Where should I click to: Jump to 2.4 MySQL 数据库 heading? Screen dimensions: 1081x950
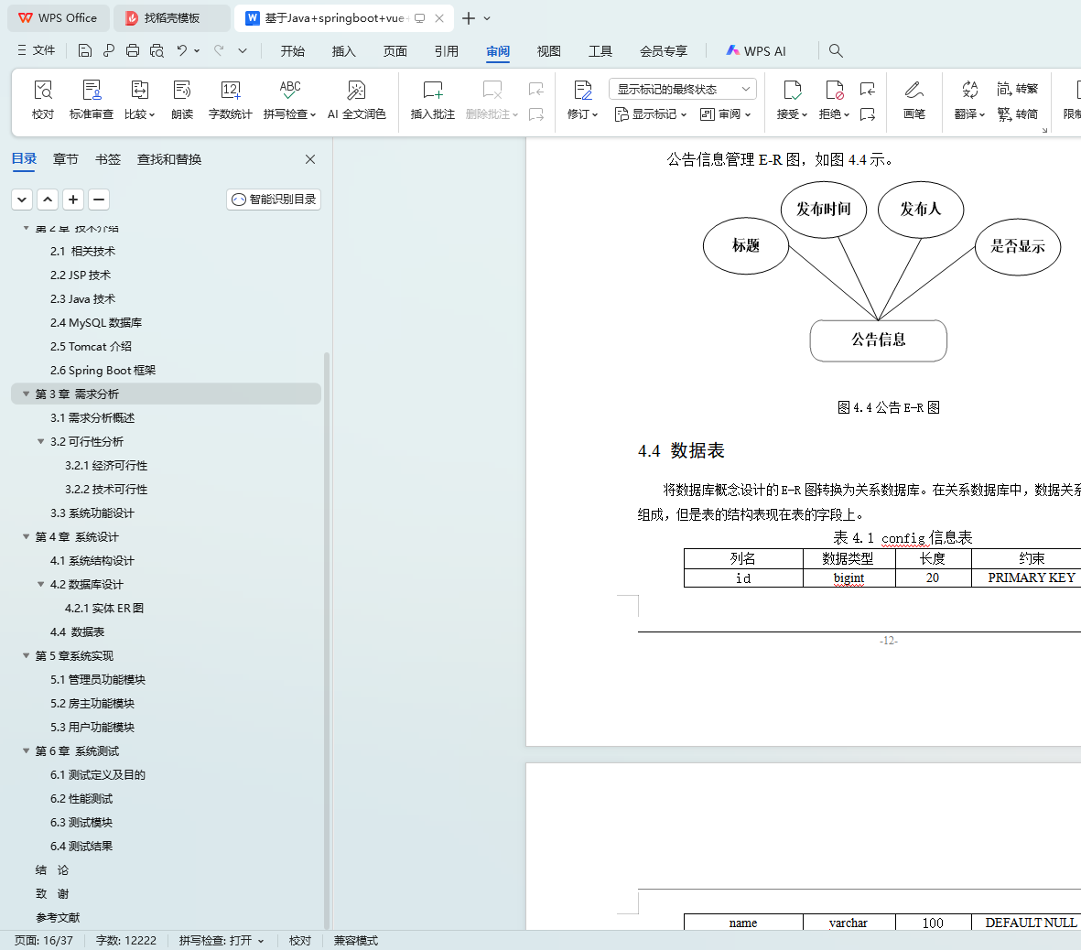click(x=96, y=323)
